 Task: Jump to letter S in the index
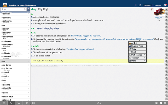coord(167,75)
